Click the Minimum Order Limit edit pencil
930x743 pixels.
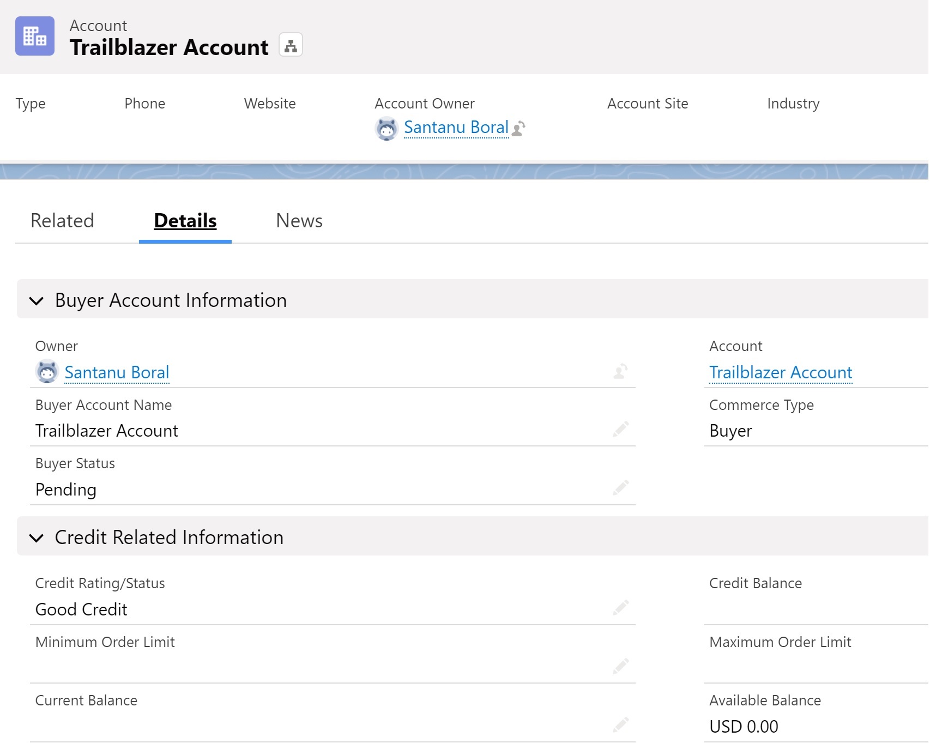(x=620, y=666)
